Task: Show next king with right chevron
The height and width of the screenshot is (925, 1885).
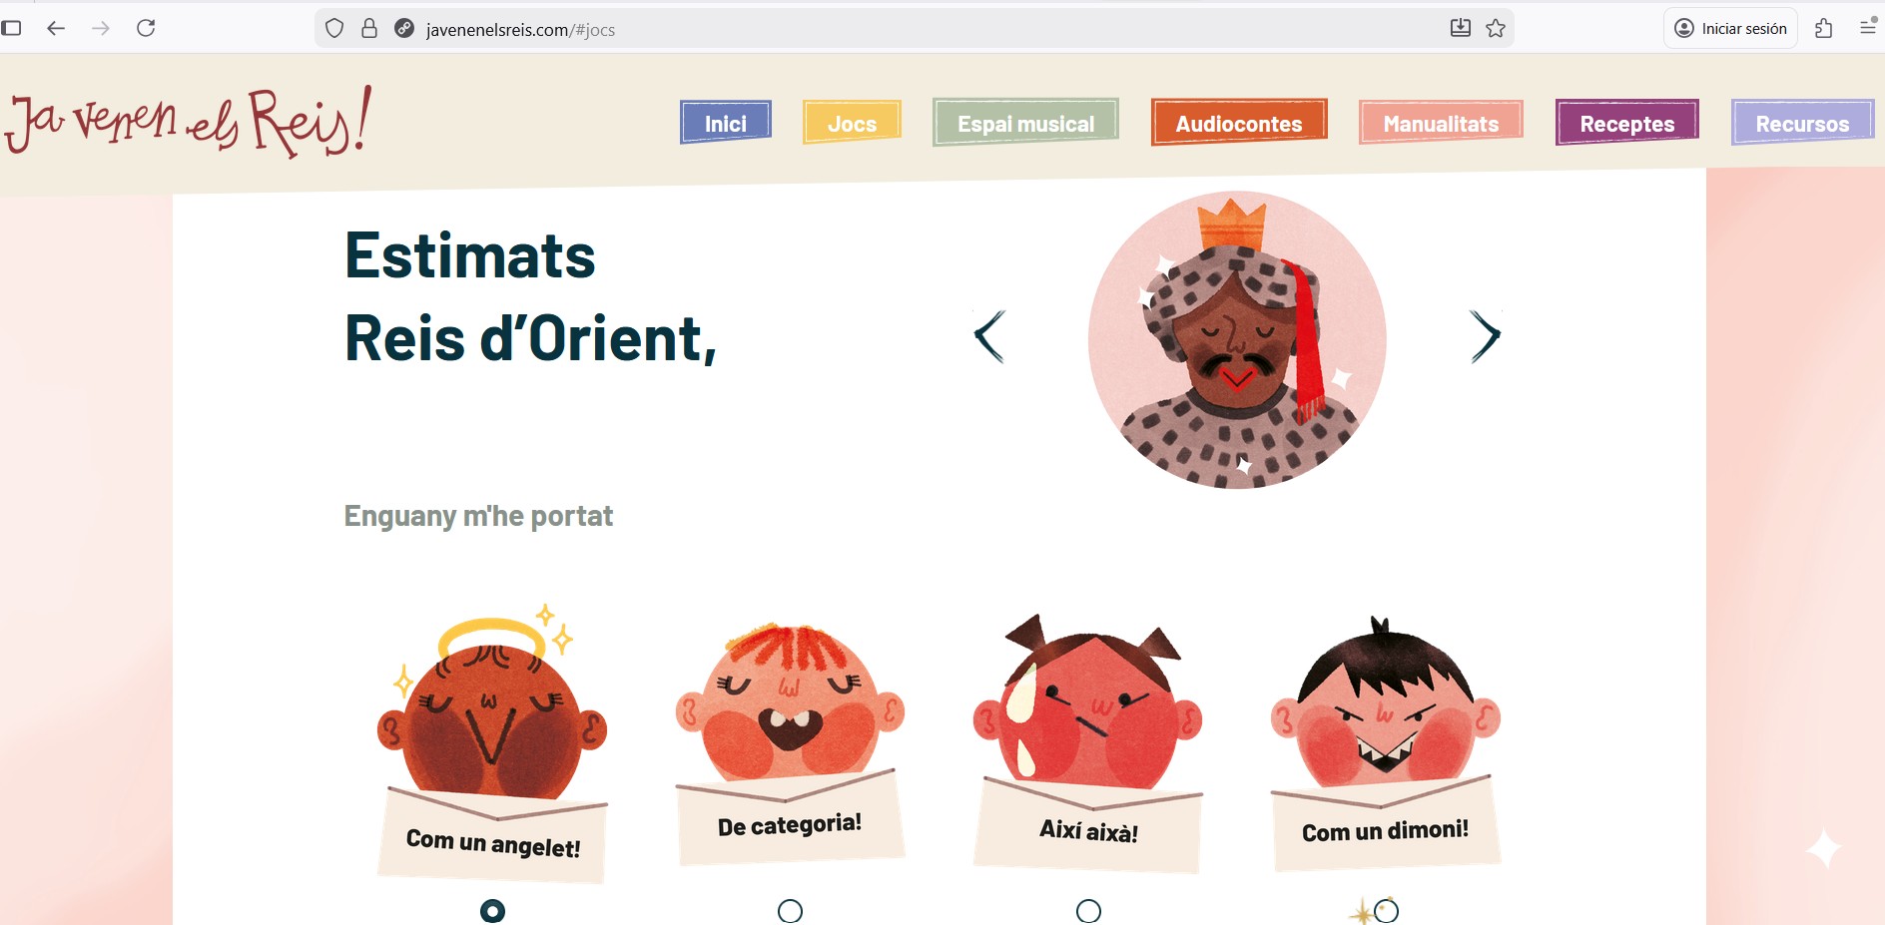Action: coord(1485,336)
